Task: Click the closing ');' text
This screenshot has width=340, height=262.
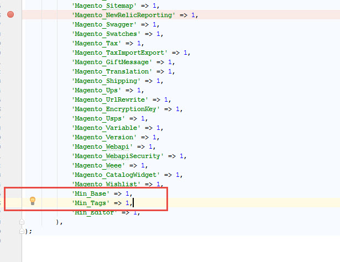Action: tap(28, 231)
